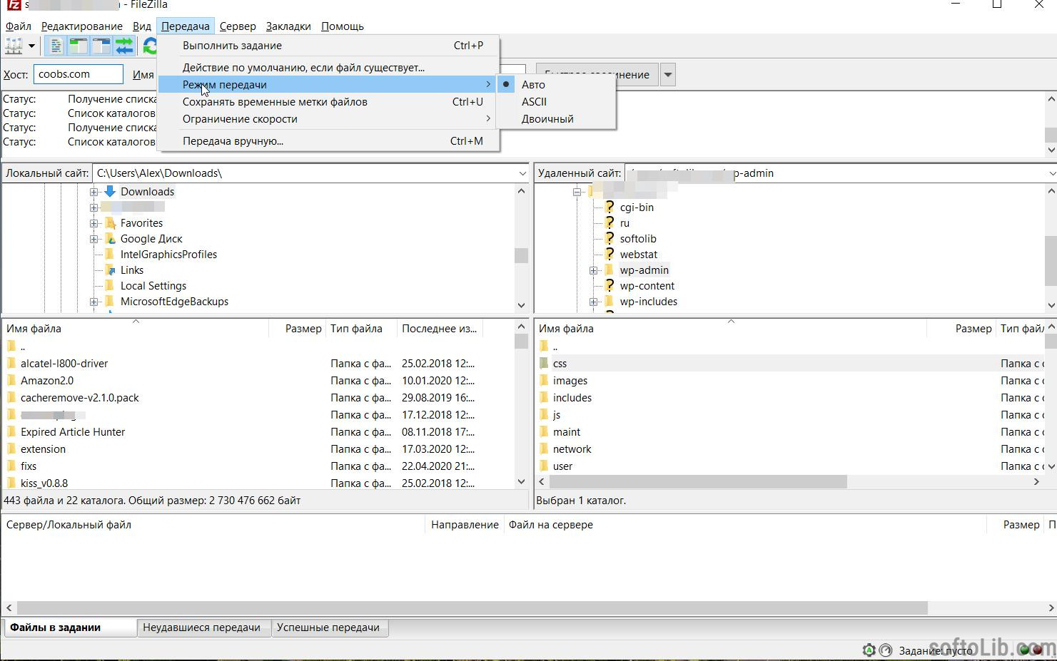Expand the Downloads tree node
Screen dimensions: 1057x661
[x=93, y=192]
